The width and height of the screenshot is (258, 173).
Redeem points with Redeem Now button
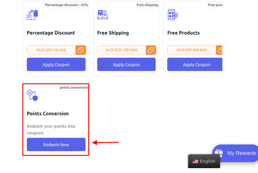click(x=56, y=144)
